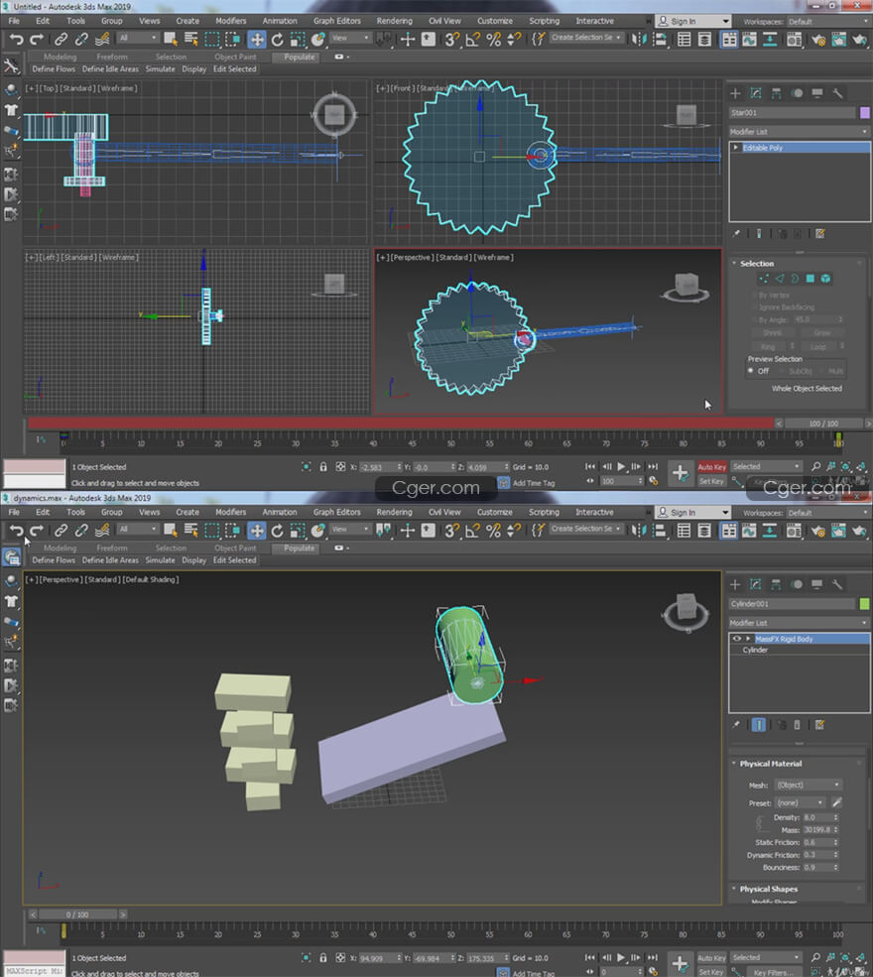This screenshot has height=977, width=873.
Task: Toggle Auto Key in the Untitled window
Action: pyautogui.click(x=711, y=467)
